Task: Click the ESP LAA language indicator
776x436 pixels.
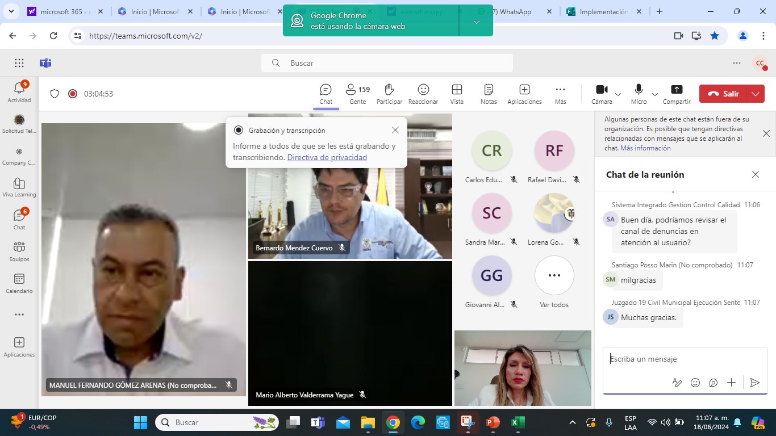Action: 630,422
